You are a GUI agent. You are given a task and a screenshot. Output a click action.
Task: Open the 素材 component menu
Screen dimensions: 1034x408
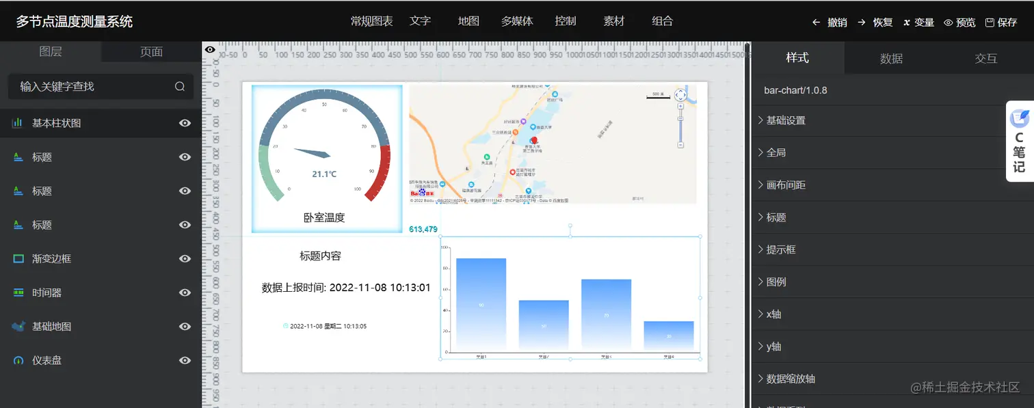pos(614,21)
